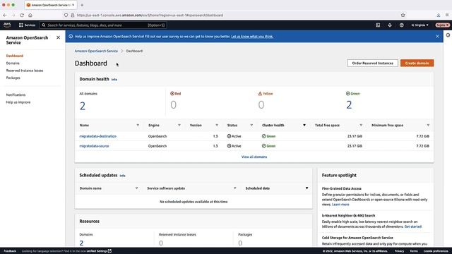
Task: Click the browser back arrow
Action: [5, 15]
